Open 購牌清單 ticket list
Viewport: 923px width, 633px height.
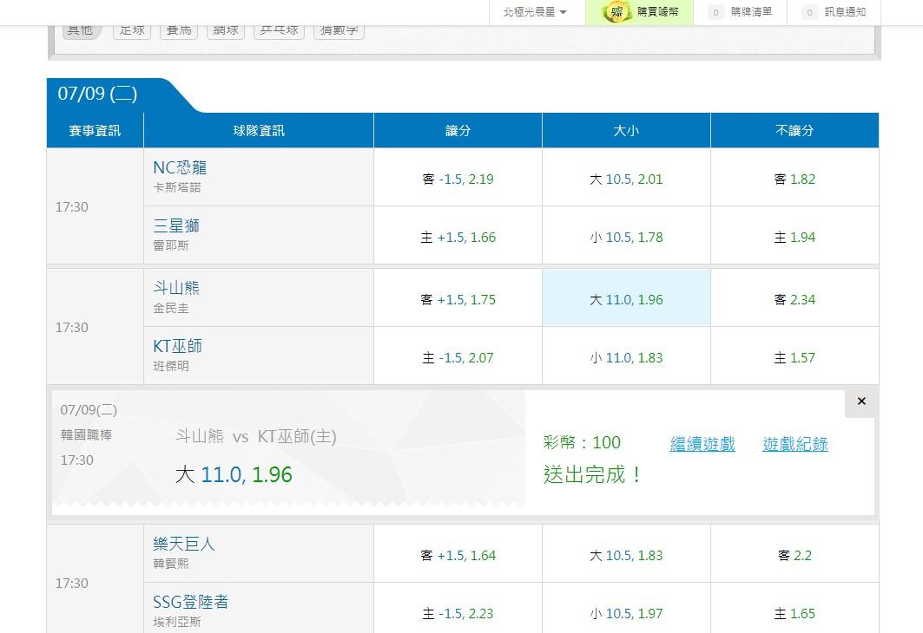coord(741,12)
